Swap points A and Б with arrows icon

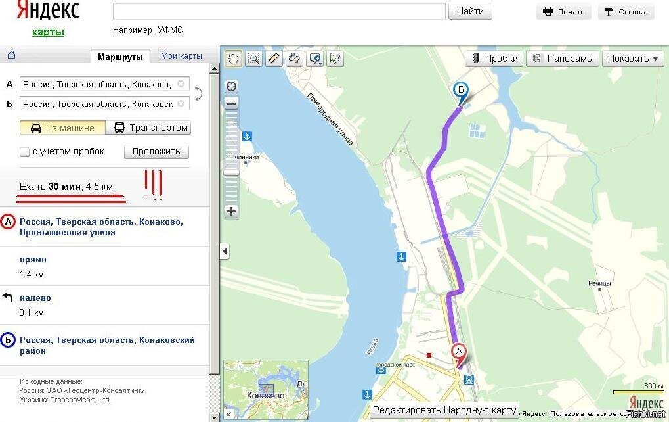pos(198,93)
